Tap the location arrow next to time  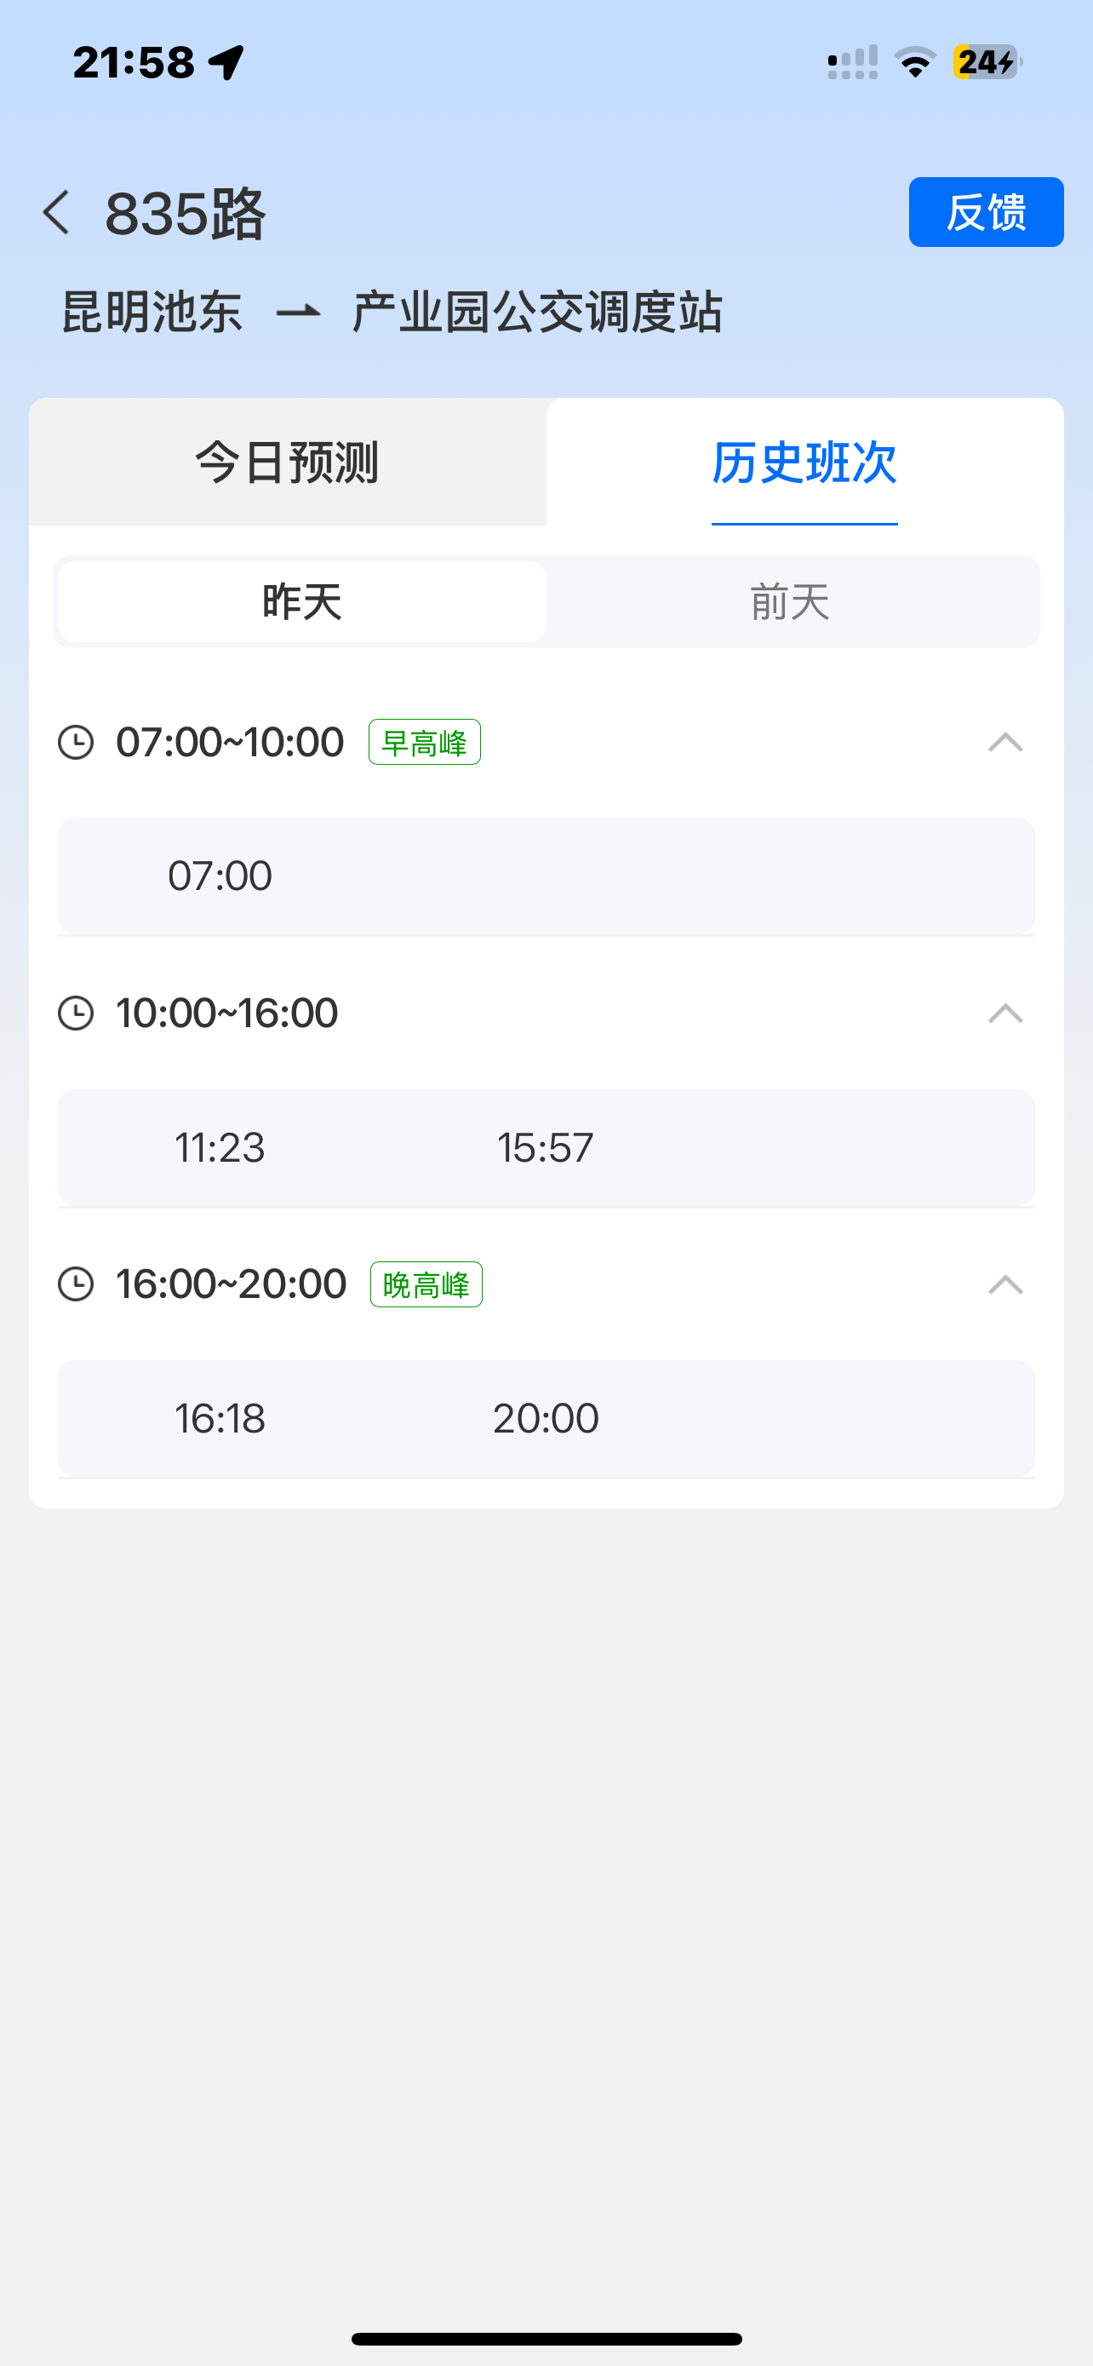226,62
